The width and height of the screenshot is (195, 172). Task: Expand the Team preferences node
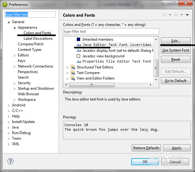(x=9, y=139)
